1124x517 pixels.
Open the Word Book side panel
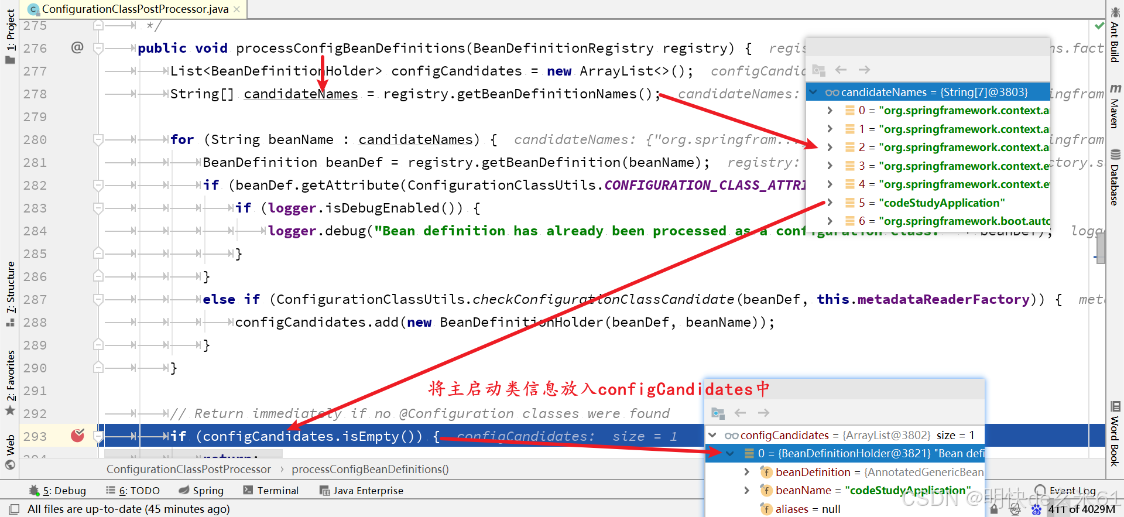tap(1115, 441)
